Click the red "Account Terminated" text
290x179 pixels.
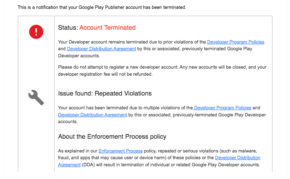(107, 28)
